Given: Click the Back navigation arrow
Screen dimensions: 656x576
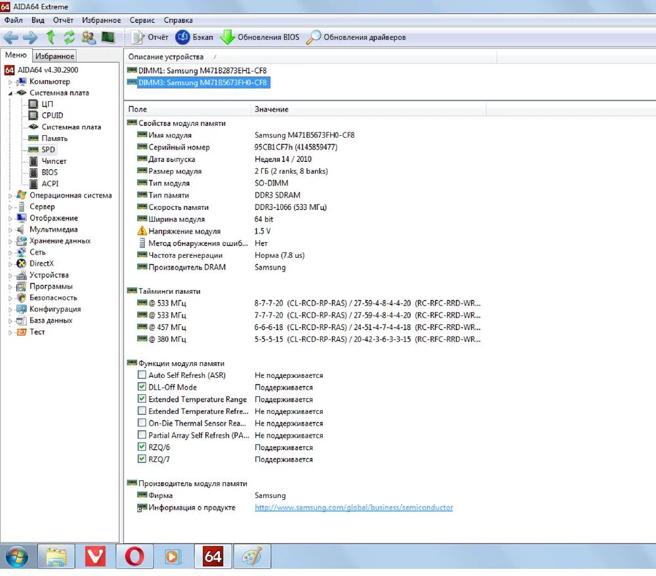Looking at the screenshot, I should tap(11, 37).
